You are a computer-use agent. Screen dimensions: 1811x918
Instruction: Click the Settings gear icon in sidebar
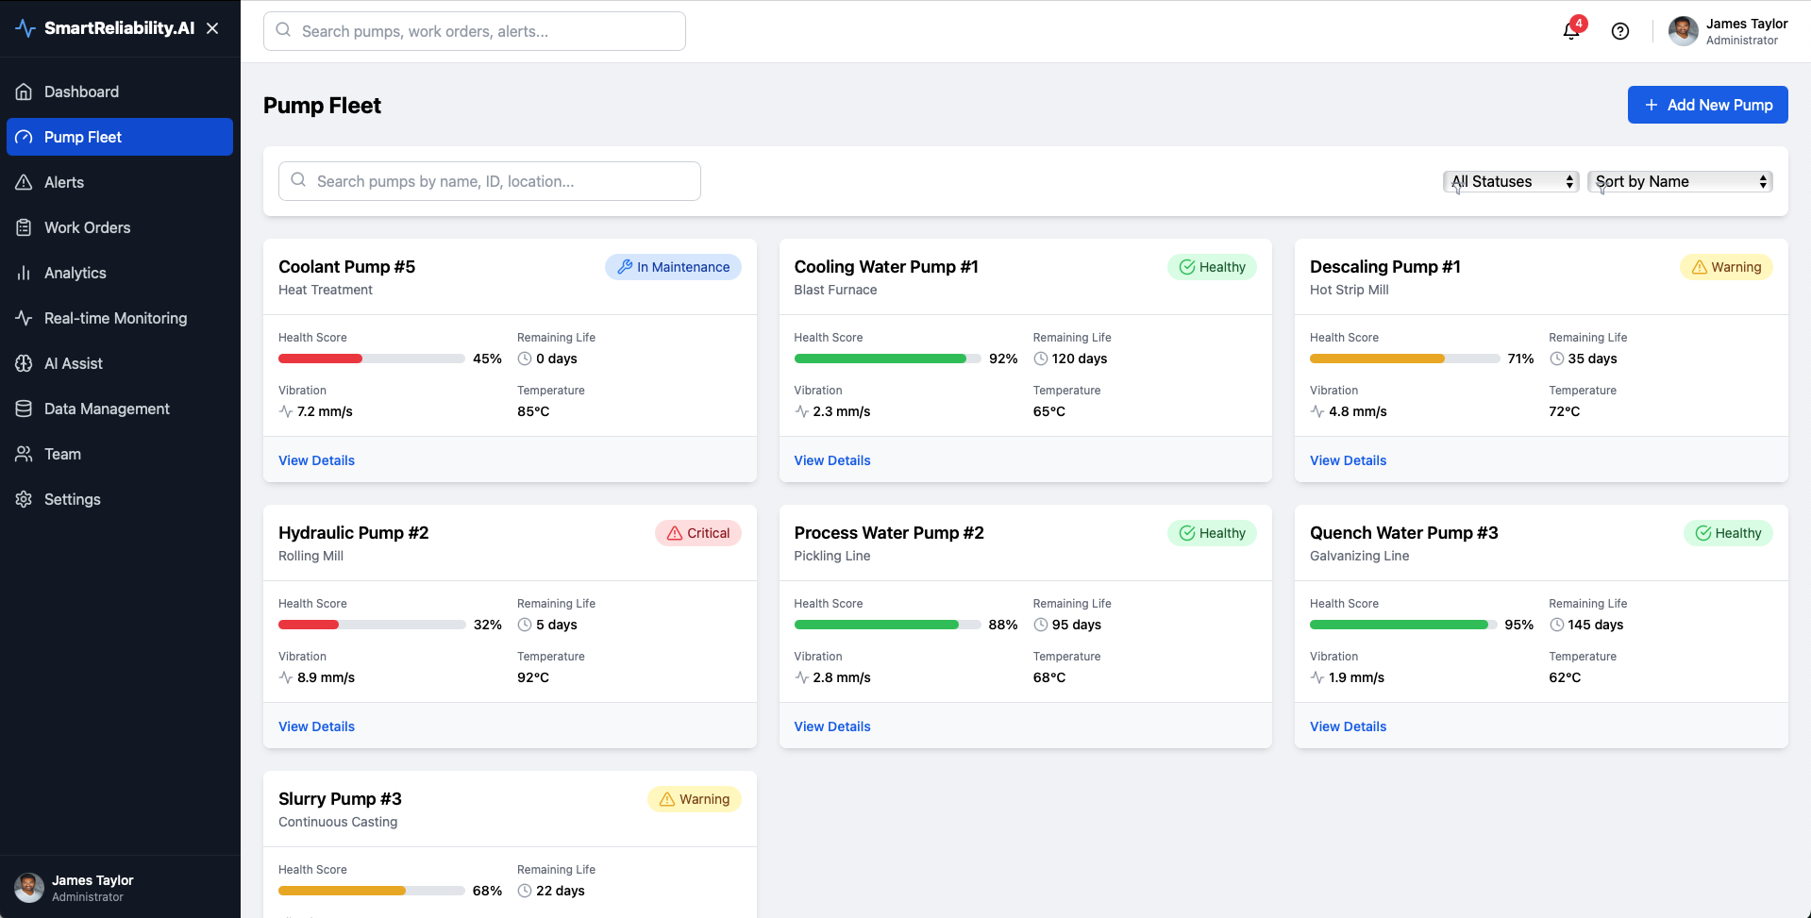coord(25,499)
